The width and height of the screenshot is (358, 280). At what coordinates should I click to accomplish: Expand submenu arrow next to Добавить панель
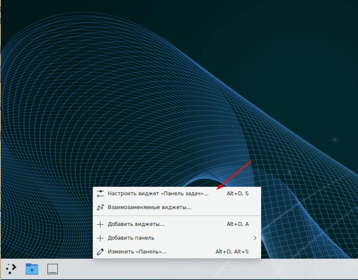pos(255,238)
